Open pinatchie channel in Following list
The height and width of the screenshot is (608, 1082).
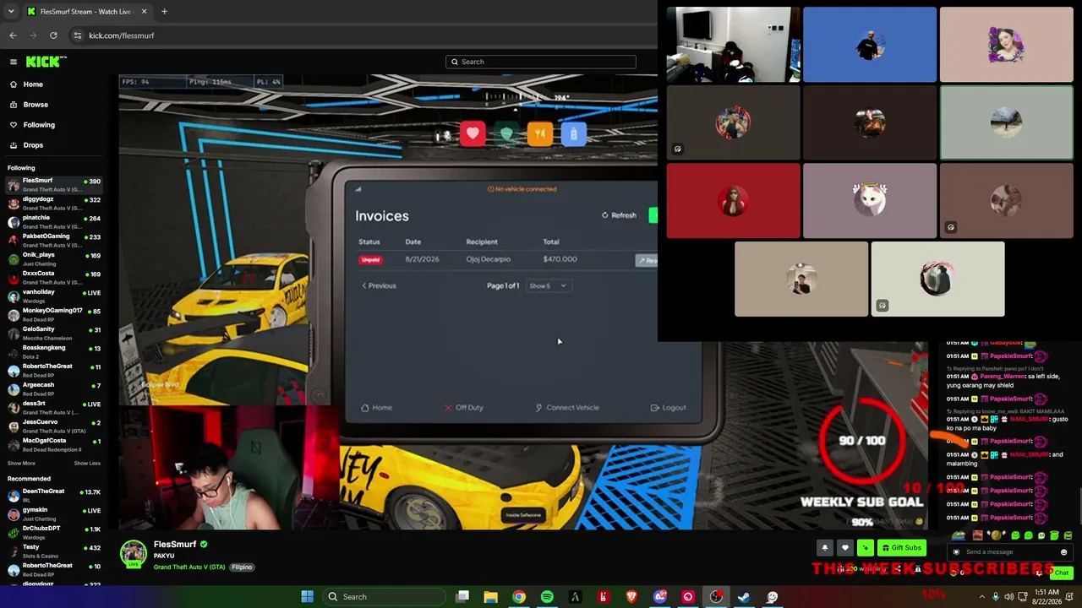(x=52, y=221)
